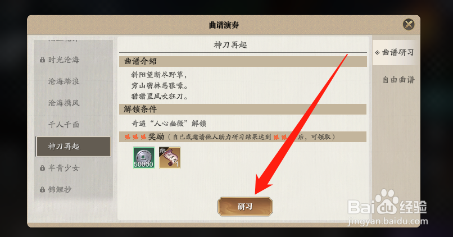Click the first maple leaf before 奖励
The image size is (453, 237).
[x=128, y=137]
